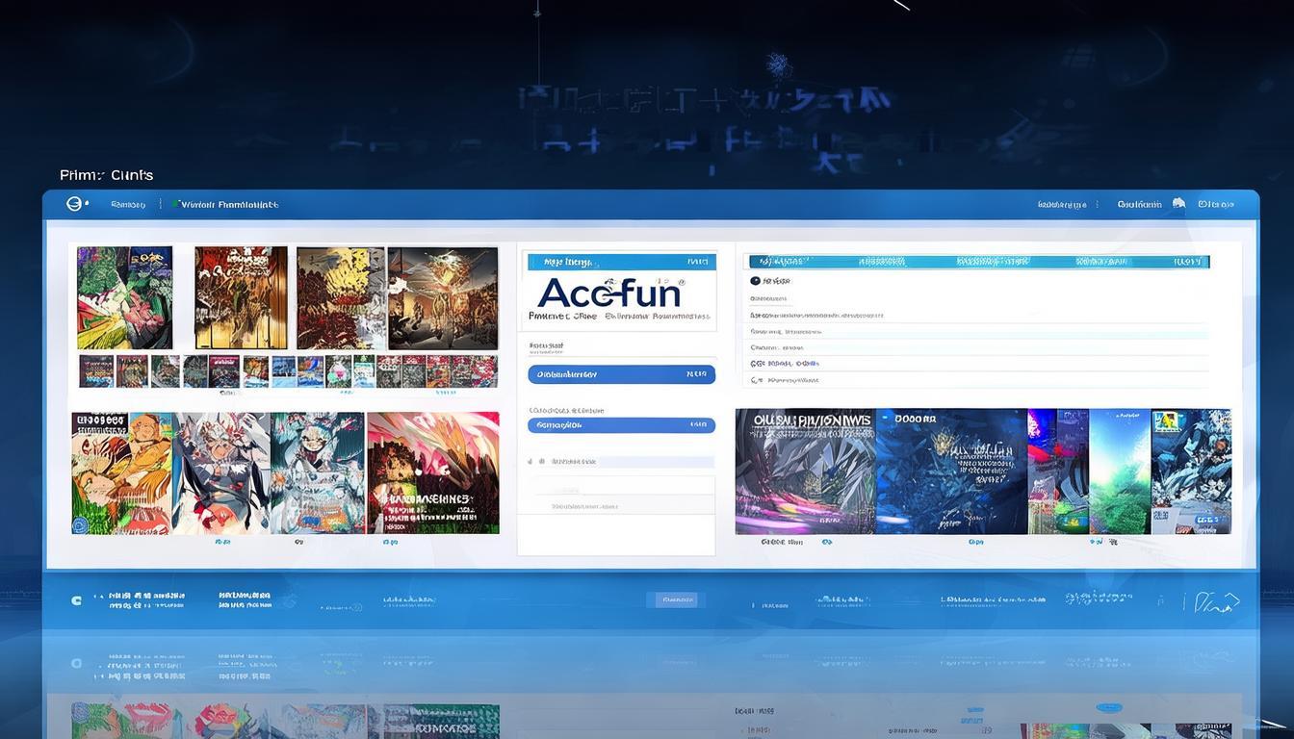Click the arrow icon at the footer bar's right end
Image resolution: width=1294 pixels, height=739 pixels.
(1217, 602)
